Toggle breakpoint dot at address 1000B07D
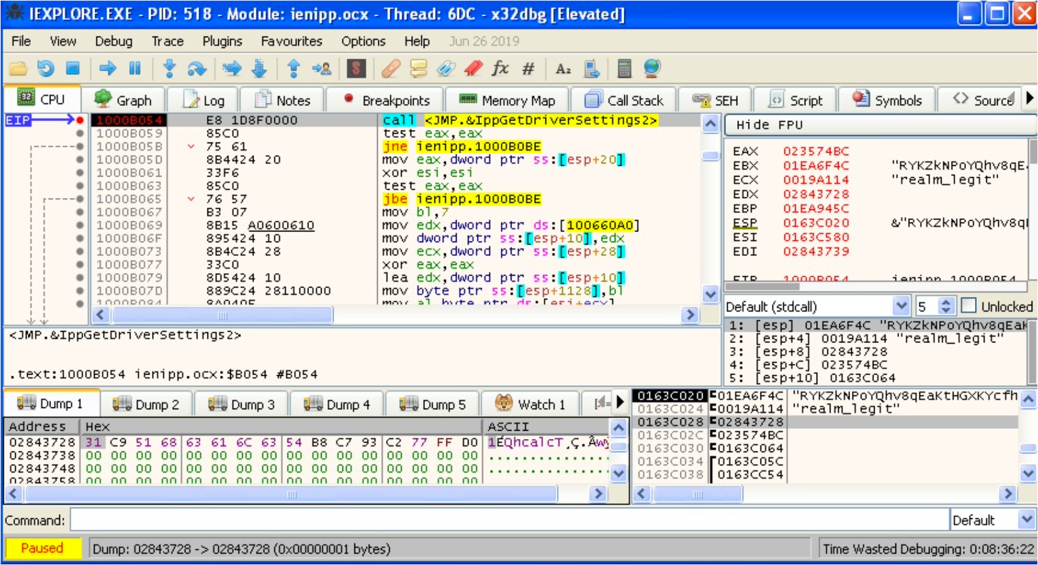1038x565 pixels. 80,290
